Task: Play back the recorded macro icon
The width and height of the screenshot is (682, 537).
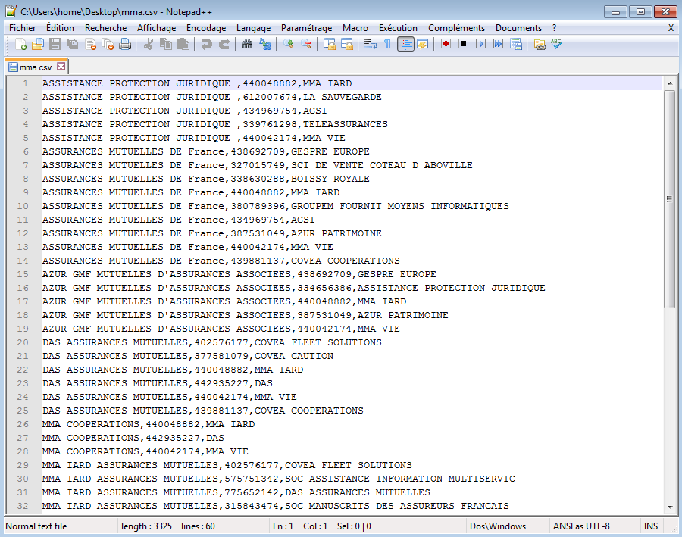Action: pos(480,45)
